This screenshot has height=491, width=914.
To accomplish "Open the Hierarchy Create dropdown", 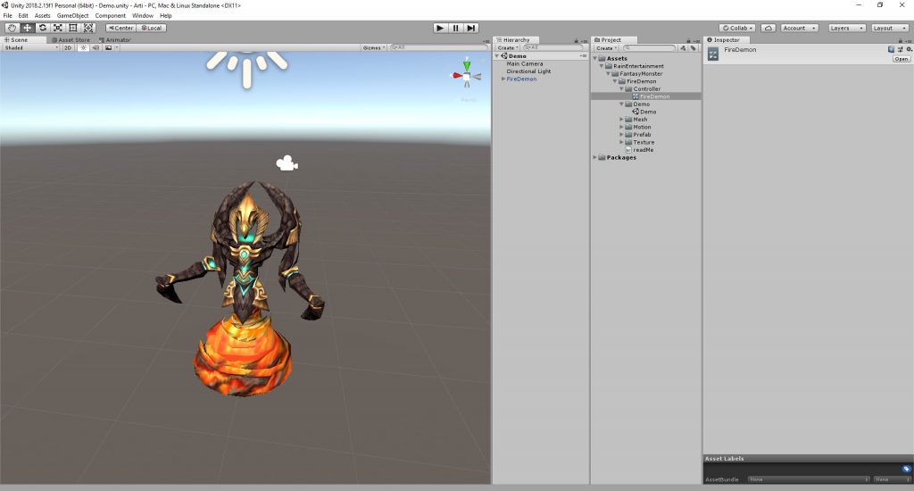I will click(x=508, y=48).
